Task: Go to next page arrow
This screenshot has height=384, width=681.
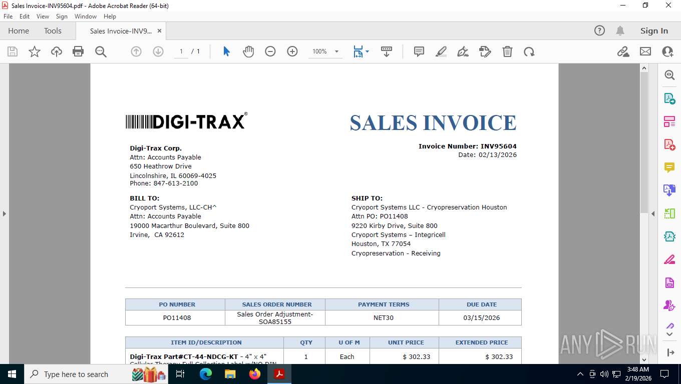Action: 158,51
